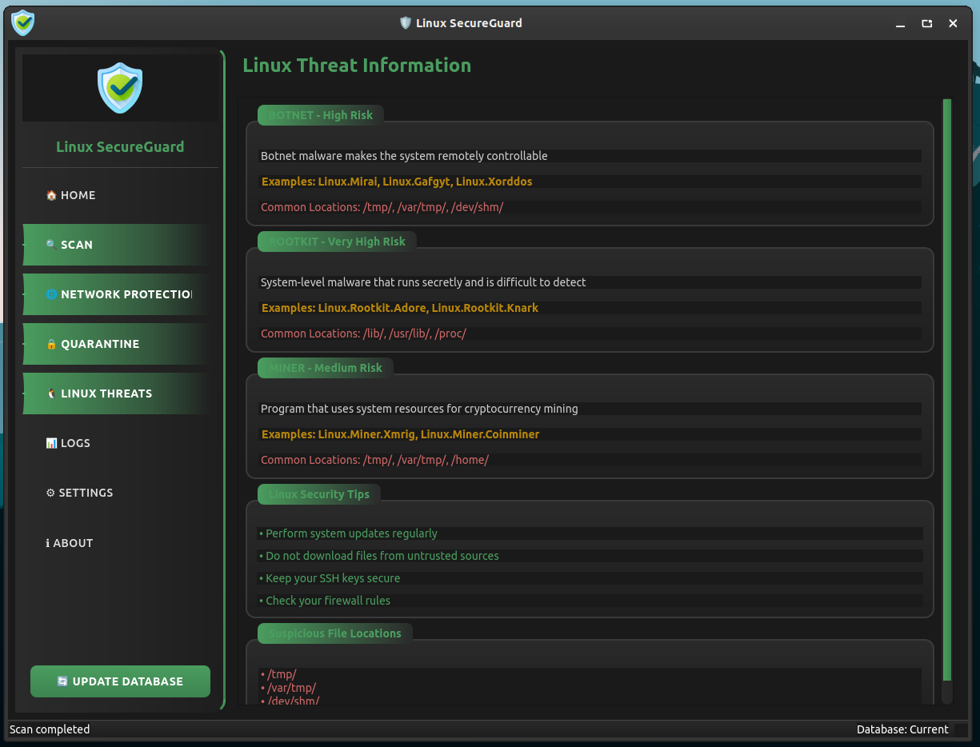Screen dimensions: 980x747
Task: Click the Linux.Mirai examples line under Botnet
Action: 397,182
